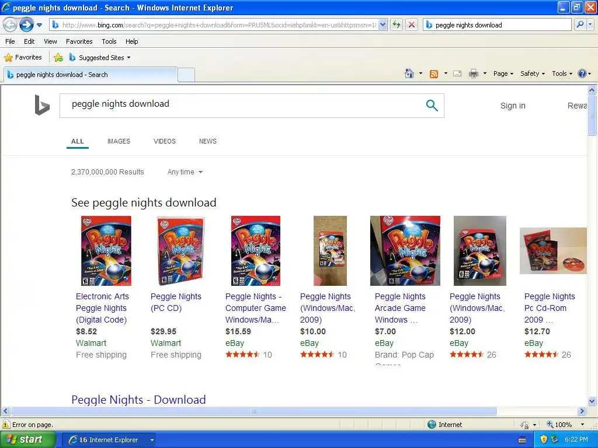Switch to the NEWS tab
This screenshot has width=598, height=448.
(207, 141)
